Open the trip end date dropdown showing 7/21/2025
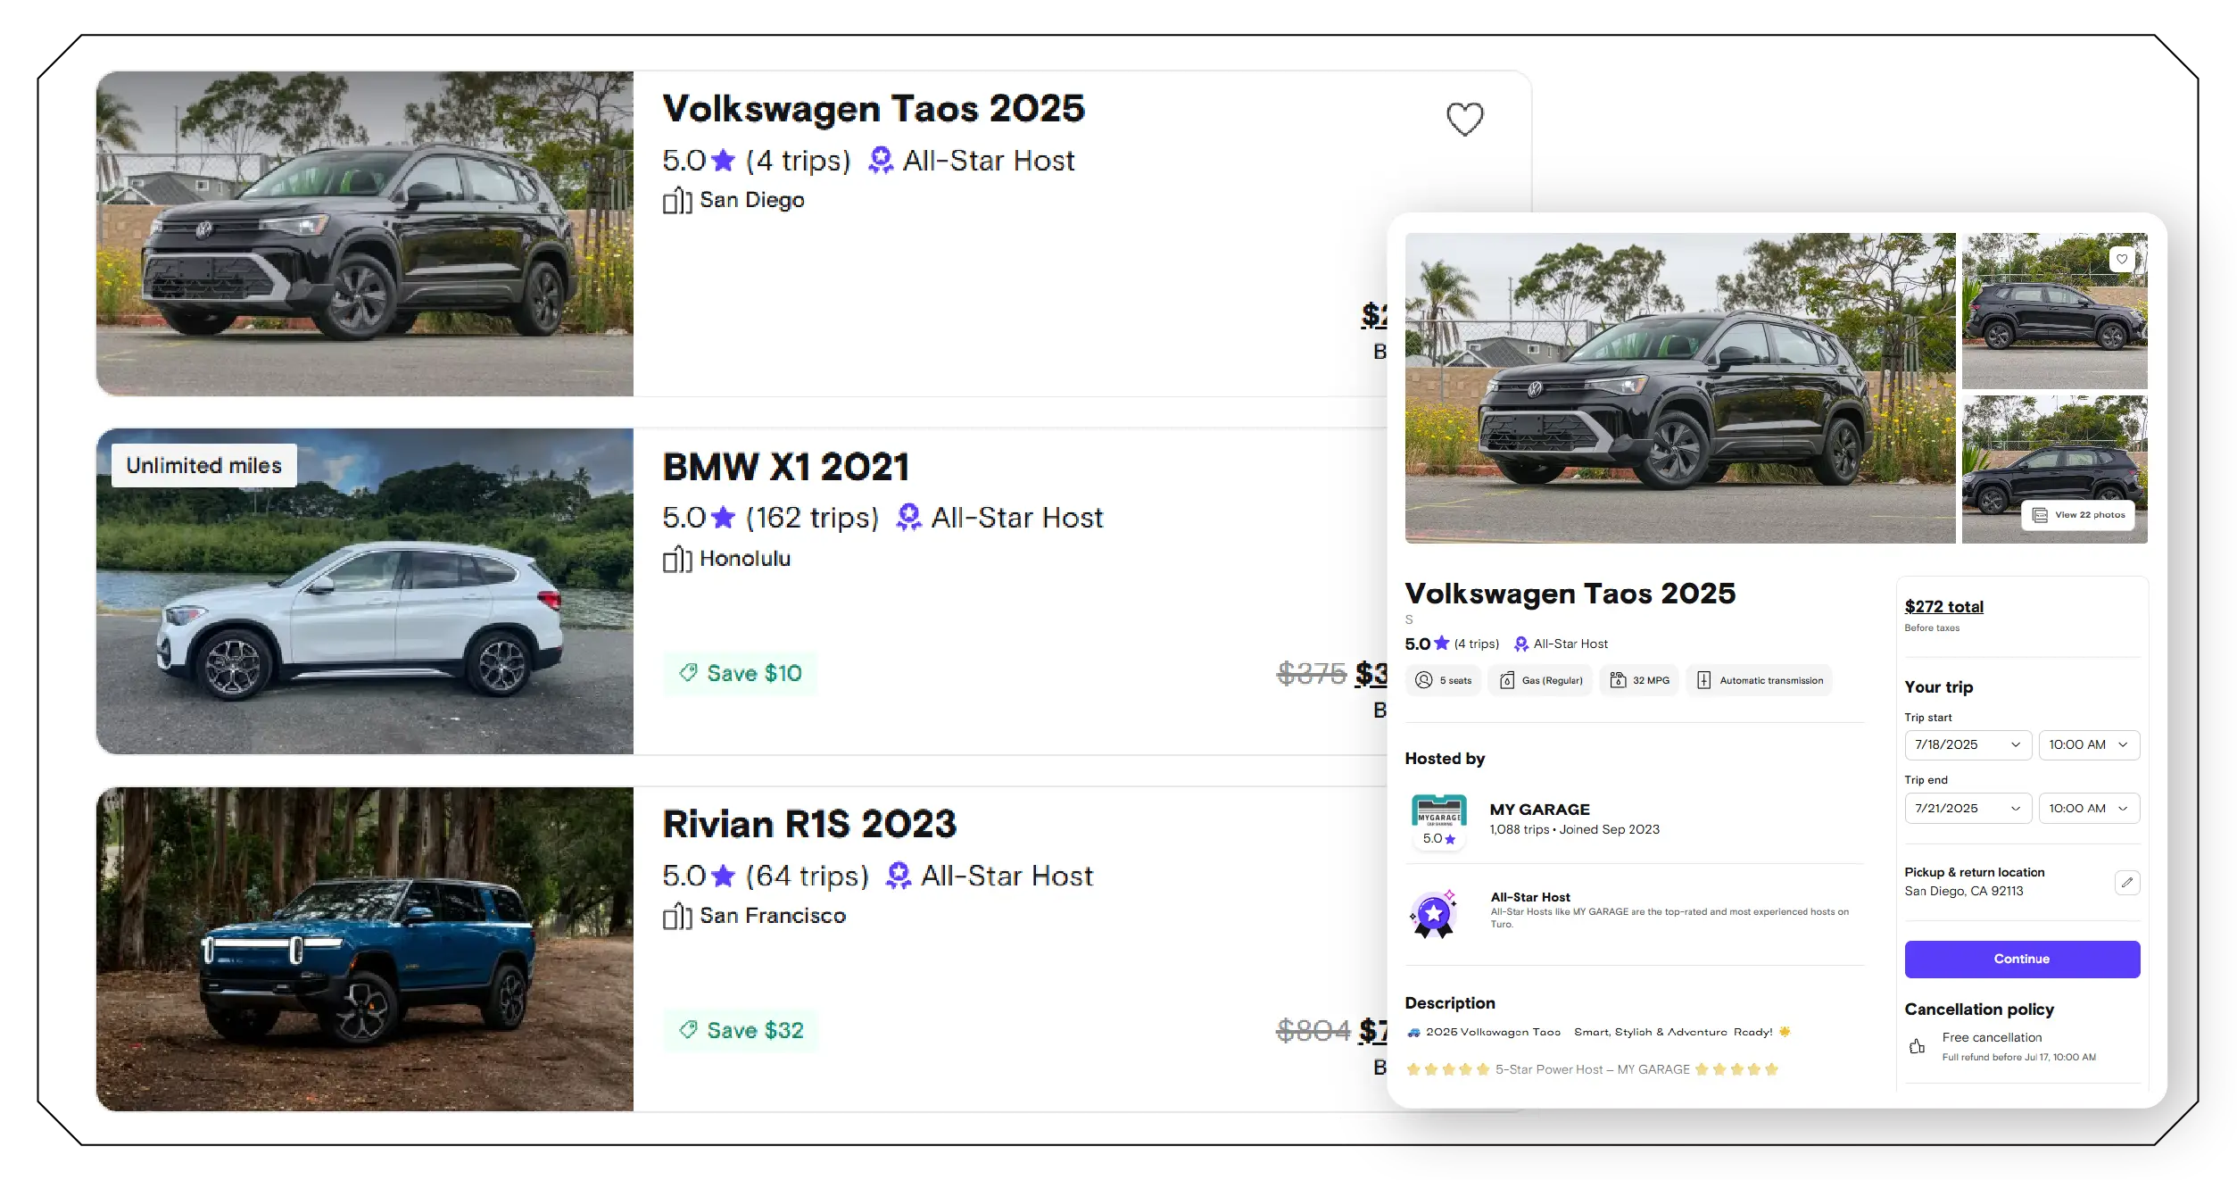Screen dimensions: 2237x1180 [x=1968, y=808]
